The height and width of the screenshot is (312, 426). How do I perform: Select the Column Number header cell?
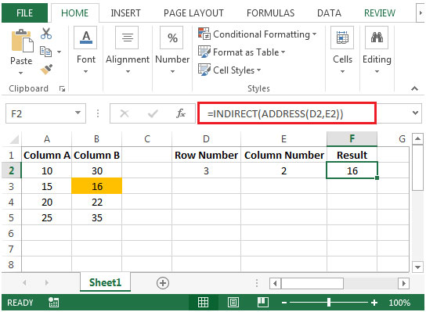pos(284,155)
